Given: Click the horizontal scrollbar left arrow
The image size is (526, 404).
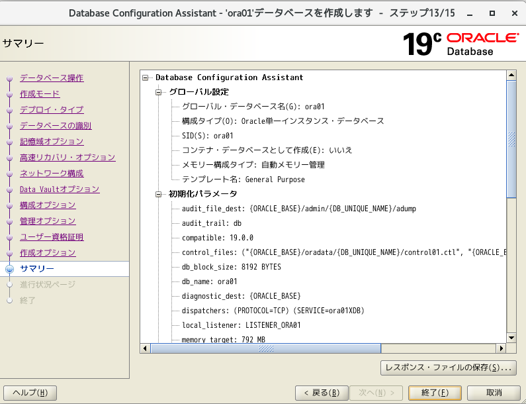Looking at the screenshot, I should (x=145, y=348).
